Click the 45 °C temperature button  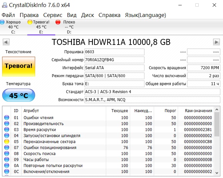19,95
